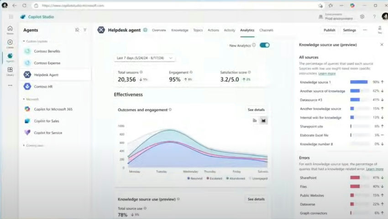This screenshot has width=388, height=219.
Task: Click the browser refresh icon
Action: (x=24, y=5)
